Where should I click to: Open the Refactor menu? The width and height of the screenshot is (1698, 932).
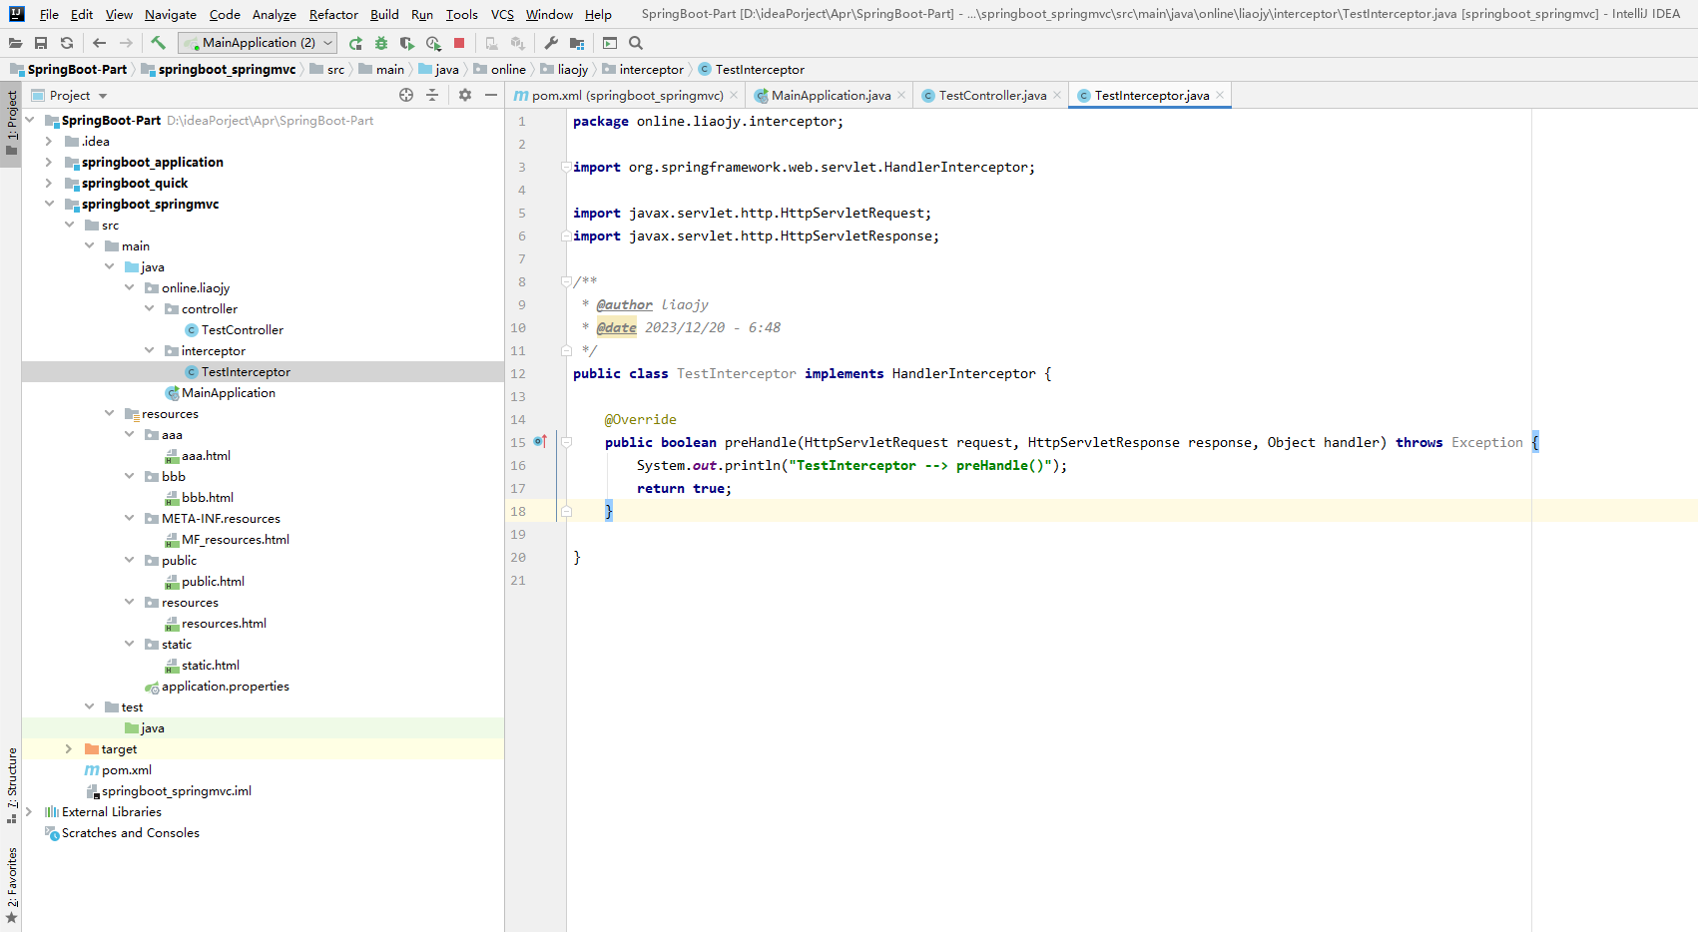click(333, 15)
